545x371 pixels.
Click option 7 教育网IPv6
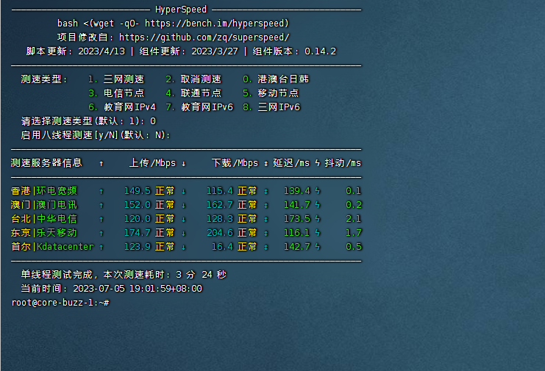click(199, 107)
